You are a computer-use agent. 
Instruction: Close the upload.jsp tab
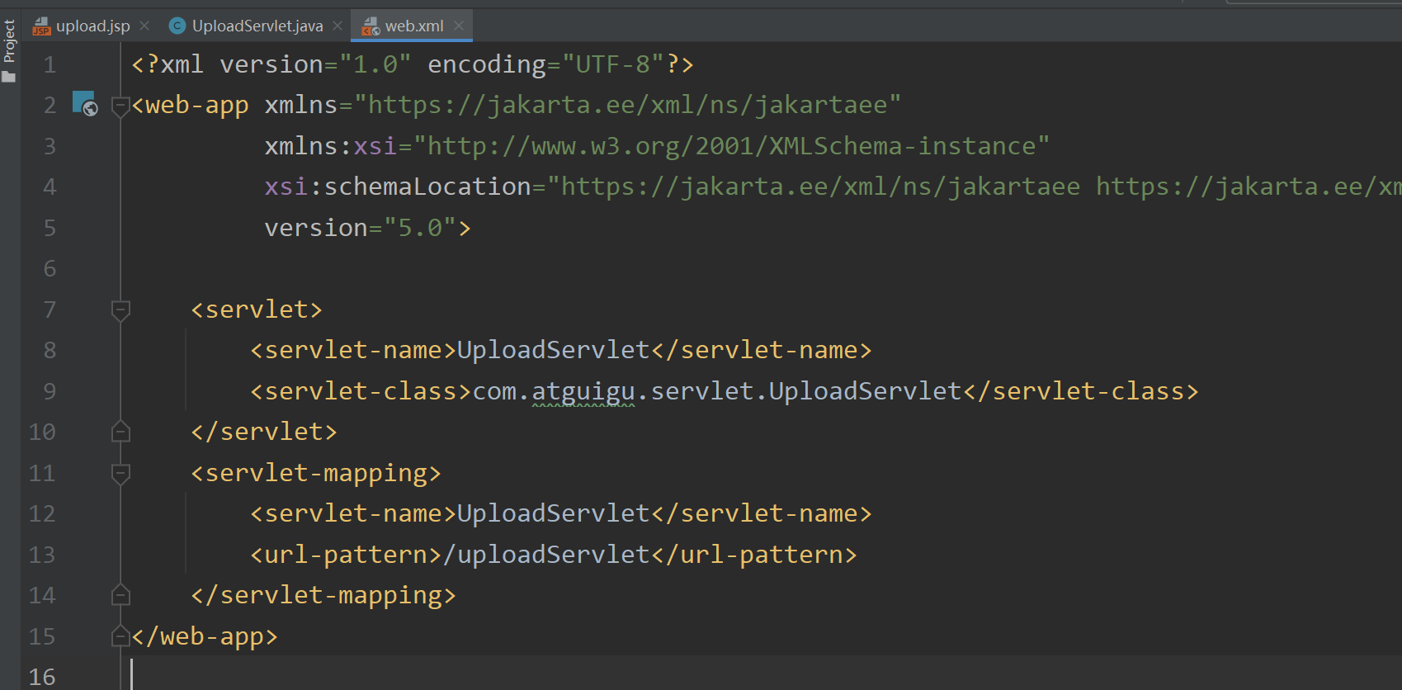(x=144, y=26)
